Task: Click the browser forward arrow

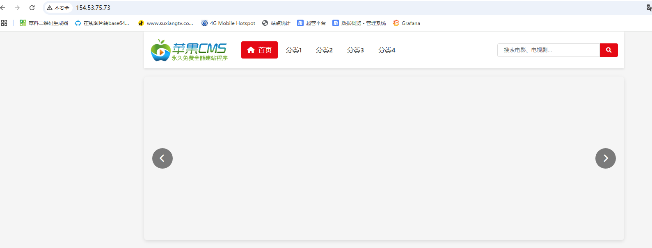Action: 17,8
